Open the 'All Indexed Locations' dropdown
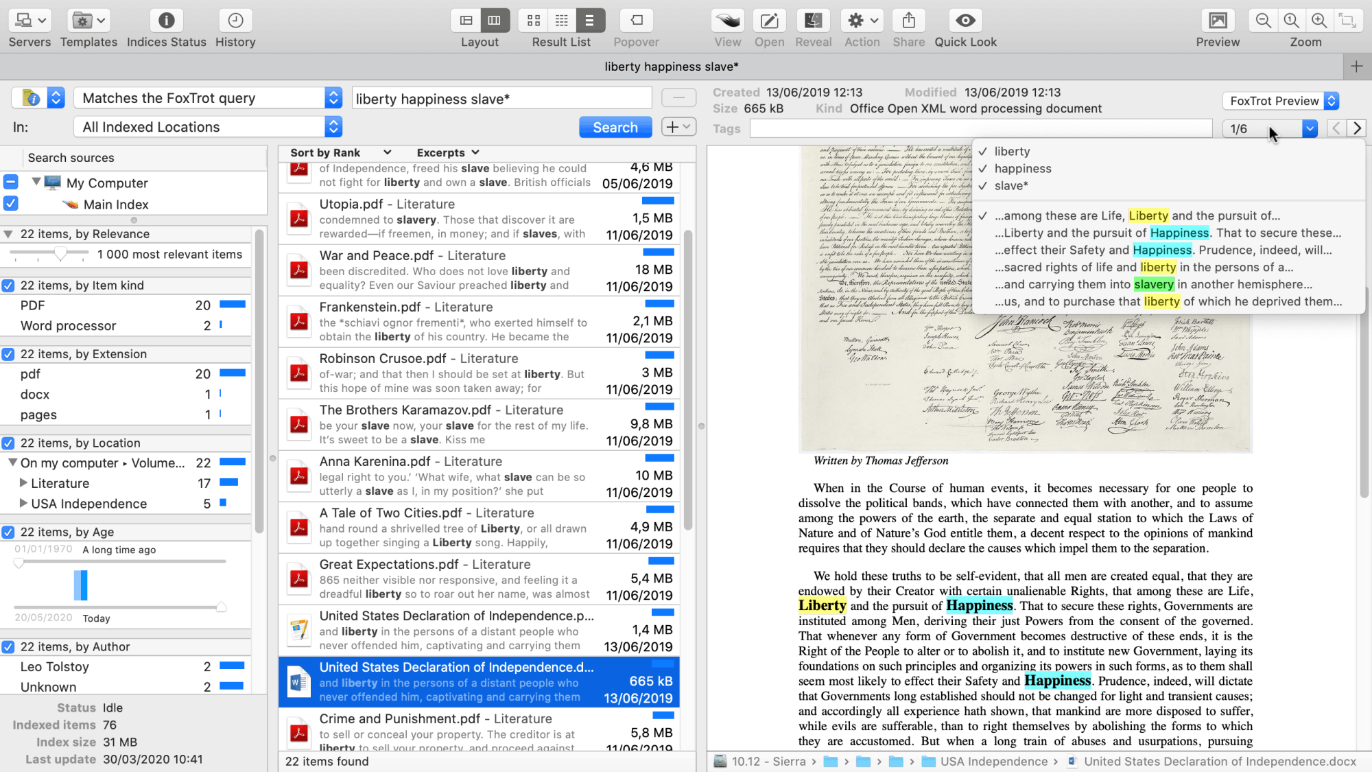This screenshot has width=1372, height=772. [207, 127]
